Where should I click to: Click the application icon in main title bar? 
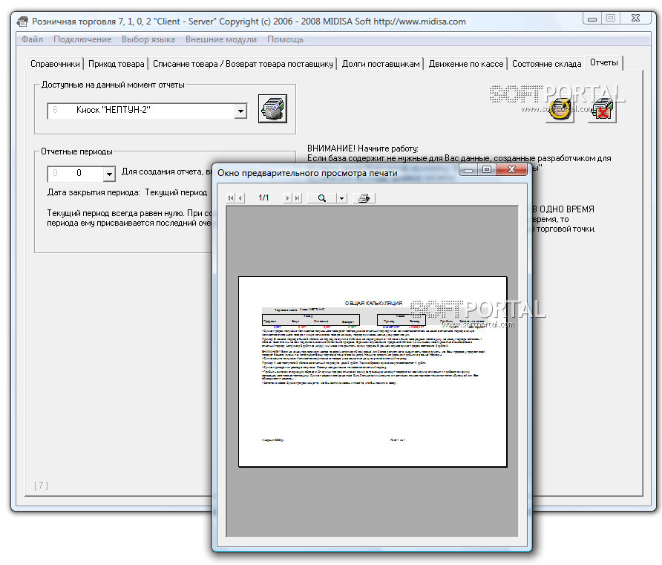23,22
